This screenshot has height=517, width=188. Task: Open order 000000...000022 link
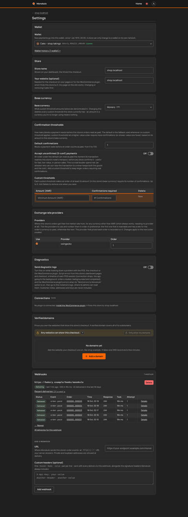tap(74, 415)
